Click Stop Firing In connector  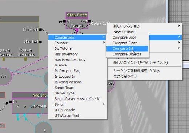64,21
